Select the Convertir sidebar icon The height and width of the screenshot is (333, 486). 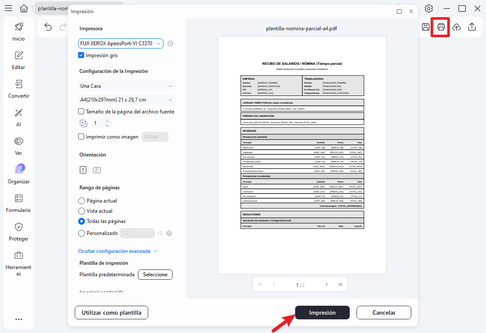[18, 89]
